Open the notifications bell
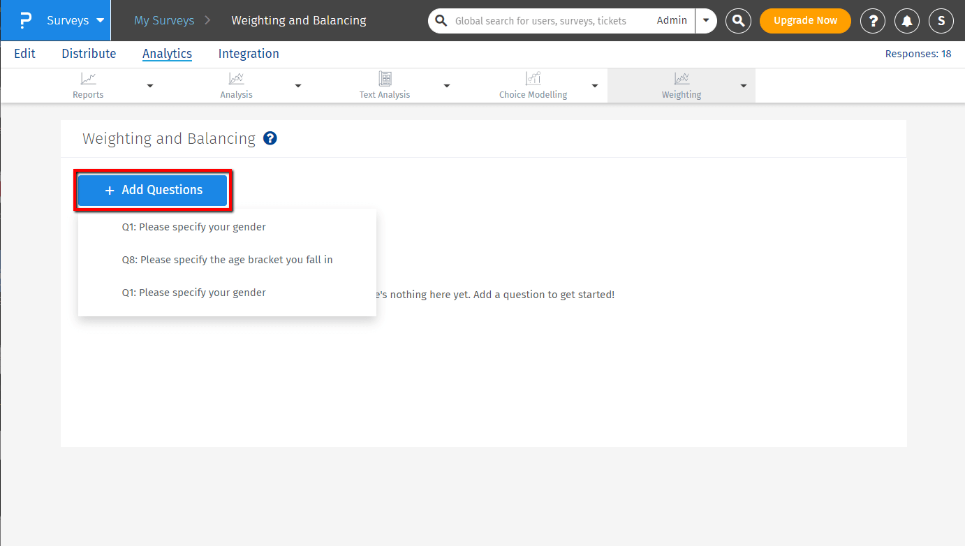This screenshot has height=546, width=965. coord(907,21)
